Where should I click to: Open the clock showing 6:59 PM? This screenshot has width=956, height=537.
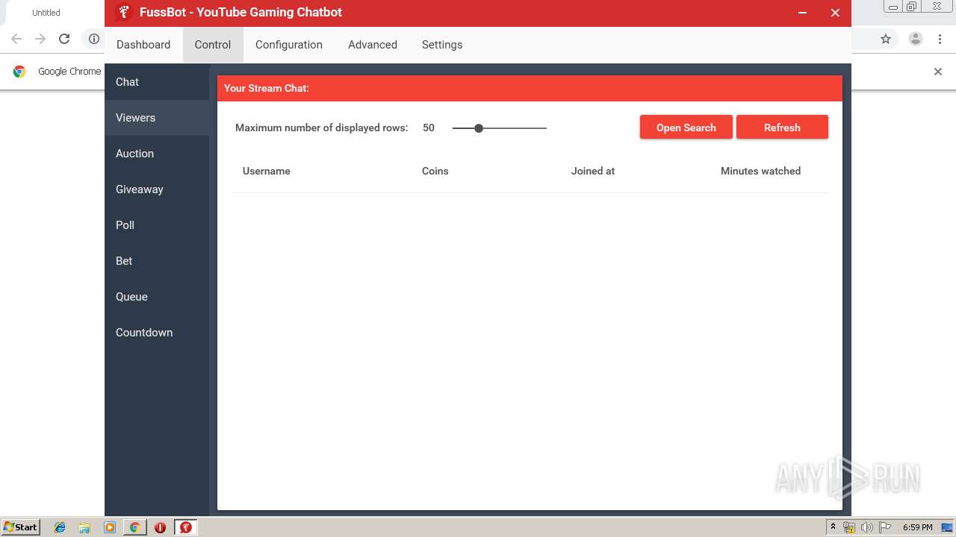[x=918, y=527]
